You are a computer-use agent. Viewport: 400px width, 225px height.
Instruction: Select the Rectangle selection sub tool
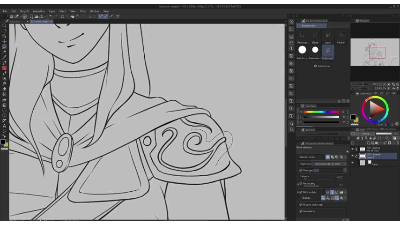[302, 35]
